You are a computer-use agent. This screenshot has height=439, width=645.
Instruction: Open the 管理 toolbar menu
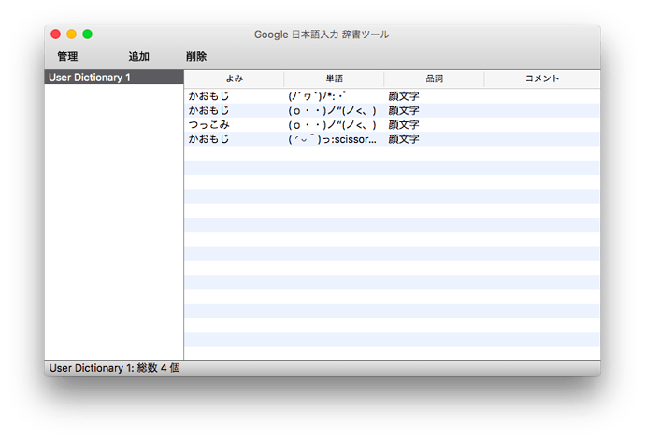(67, 57)
